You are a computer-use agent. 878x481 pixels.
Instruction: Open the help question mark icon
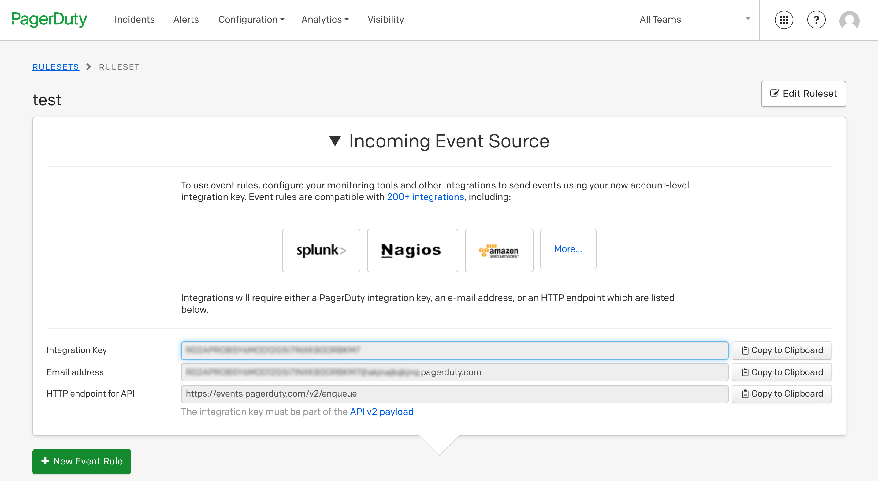[x=816, y=20]
